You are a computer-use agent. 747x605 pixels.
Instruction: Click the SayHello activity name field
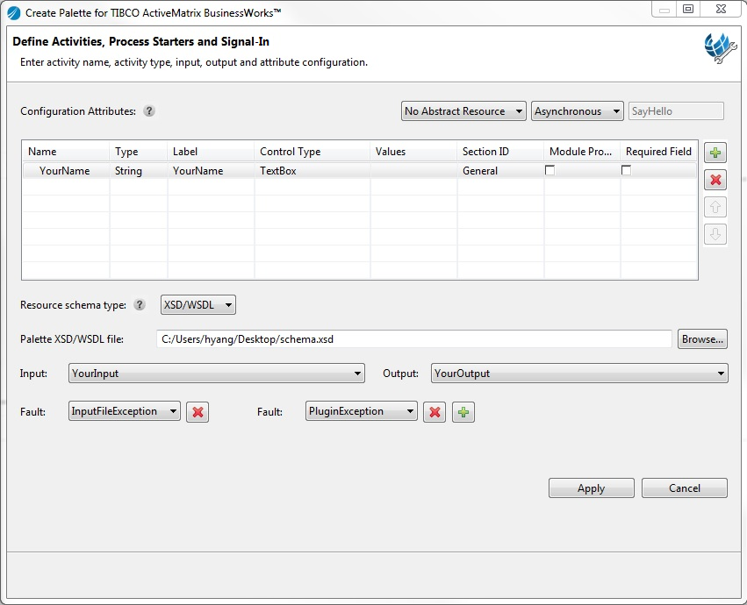pyautogui.click(x=676, y=110)
